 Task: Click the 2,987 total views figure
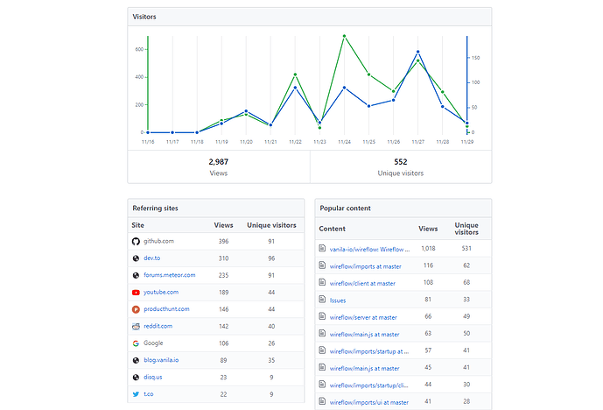point(219,162)
